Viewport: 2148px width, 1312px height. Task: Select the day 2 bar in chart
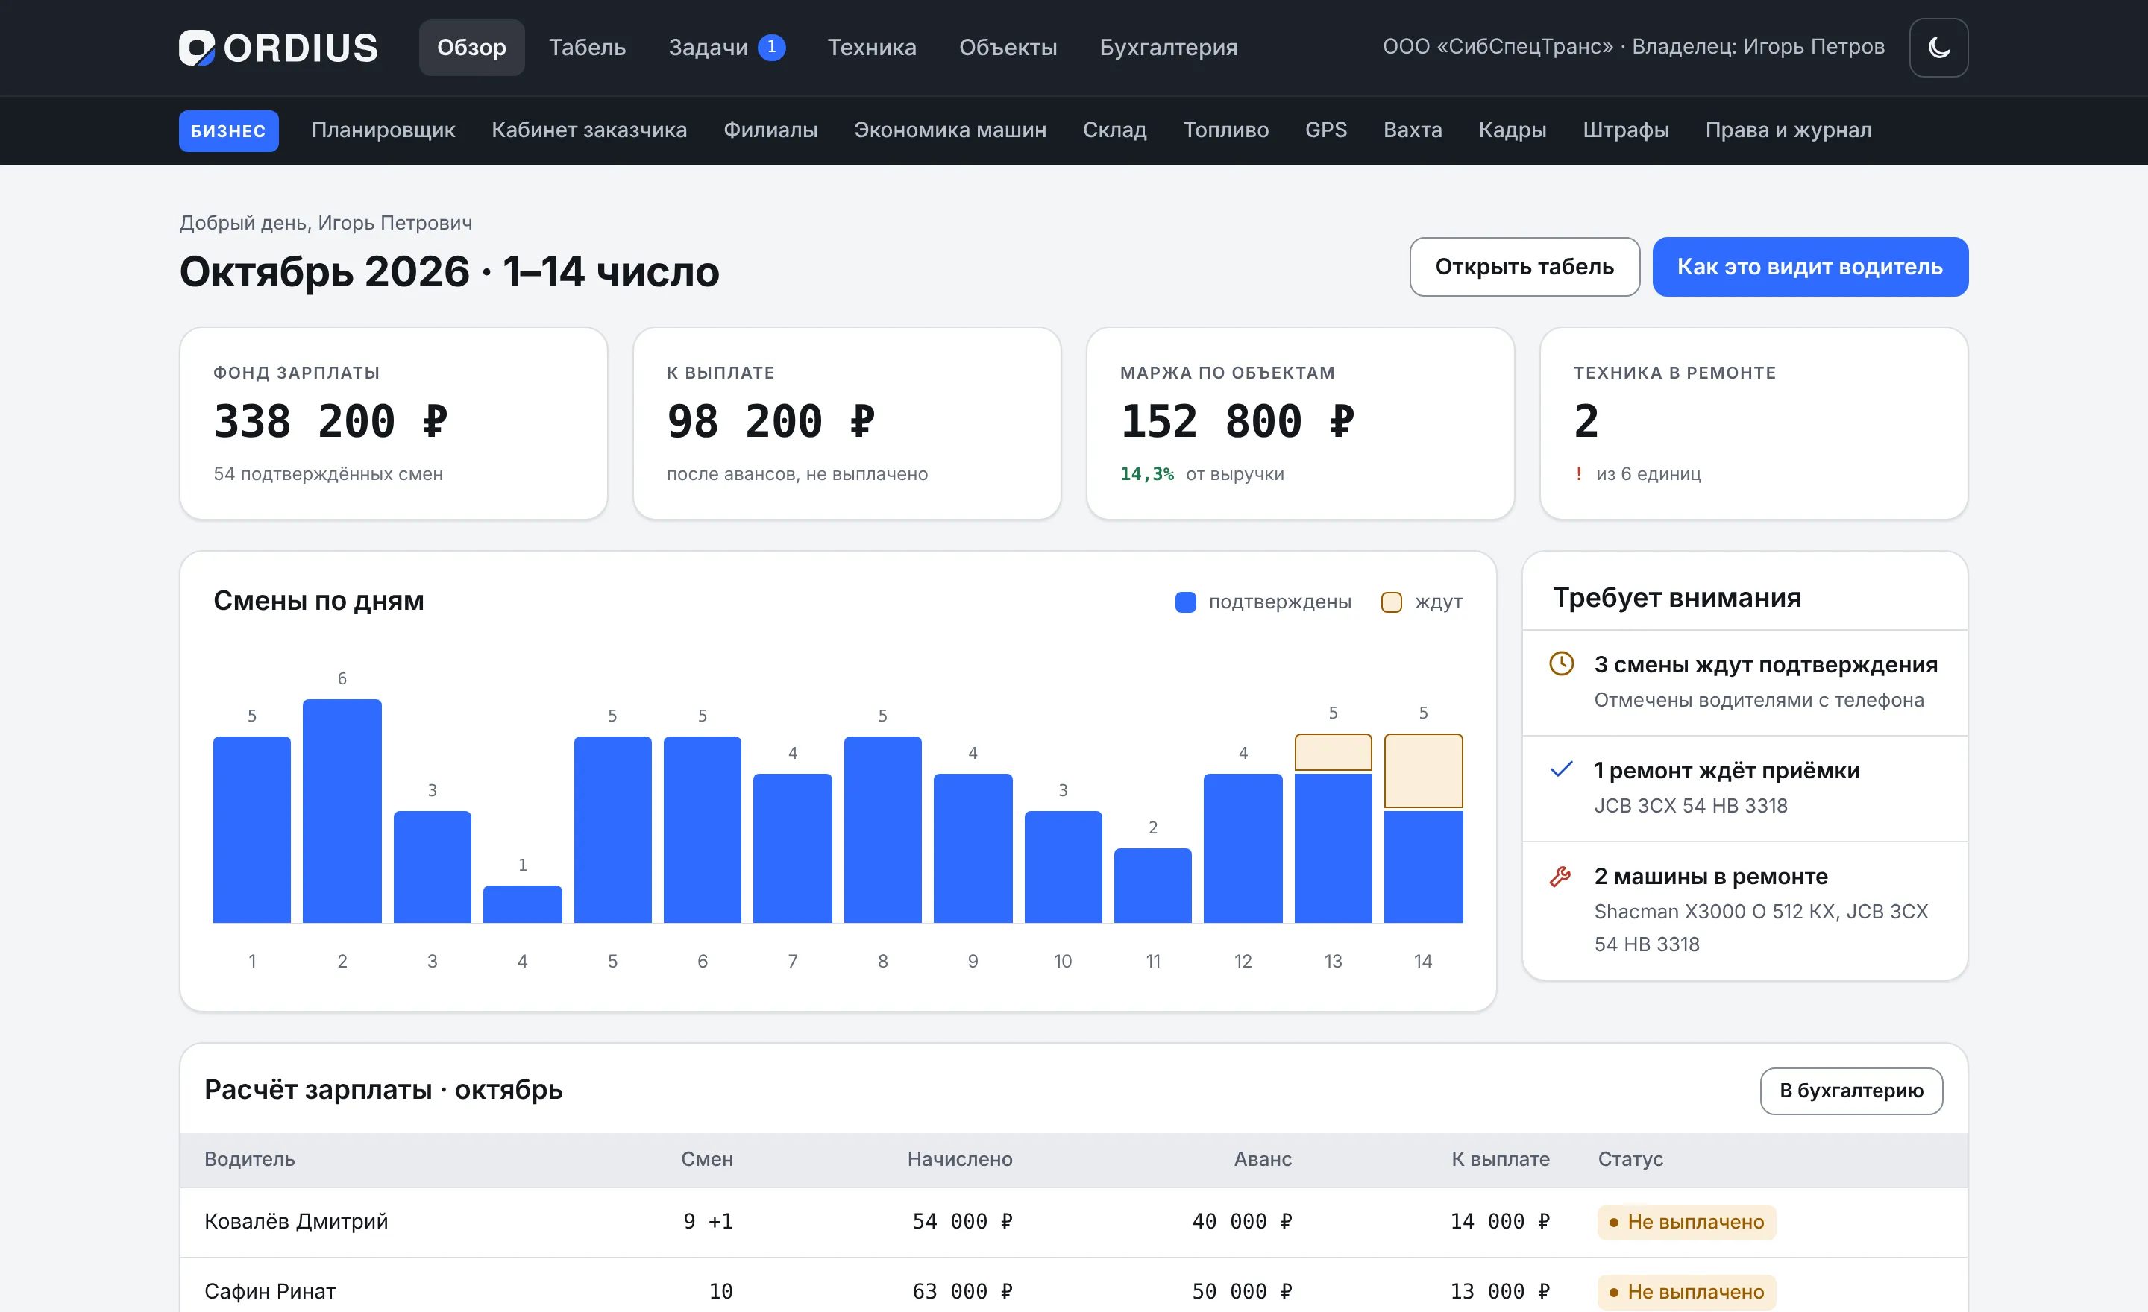(342, 810)
